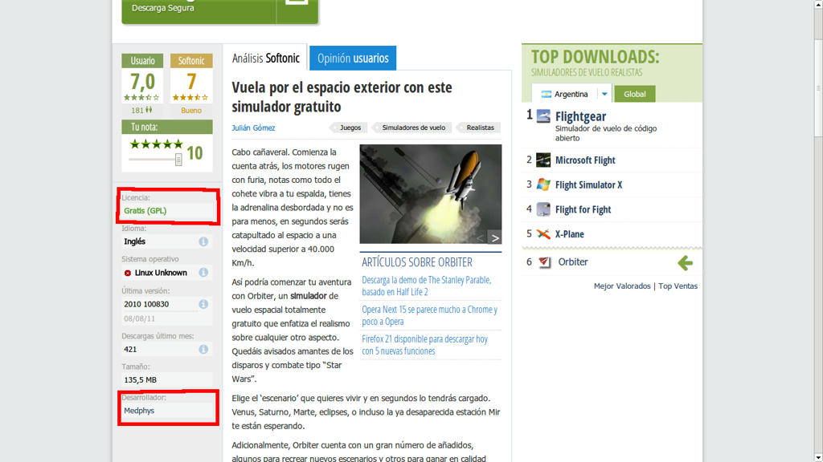The width and height of the screenshot is (823, 462).
Task: Click the green arrow beside Orbiter
Action: pos(685,262)
